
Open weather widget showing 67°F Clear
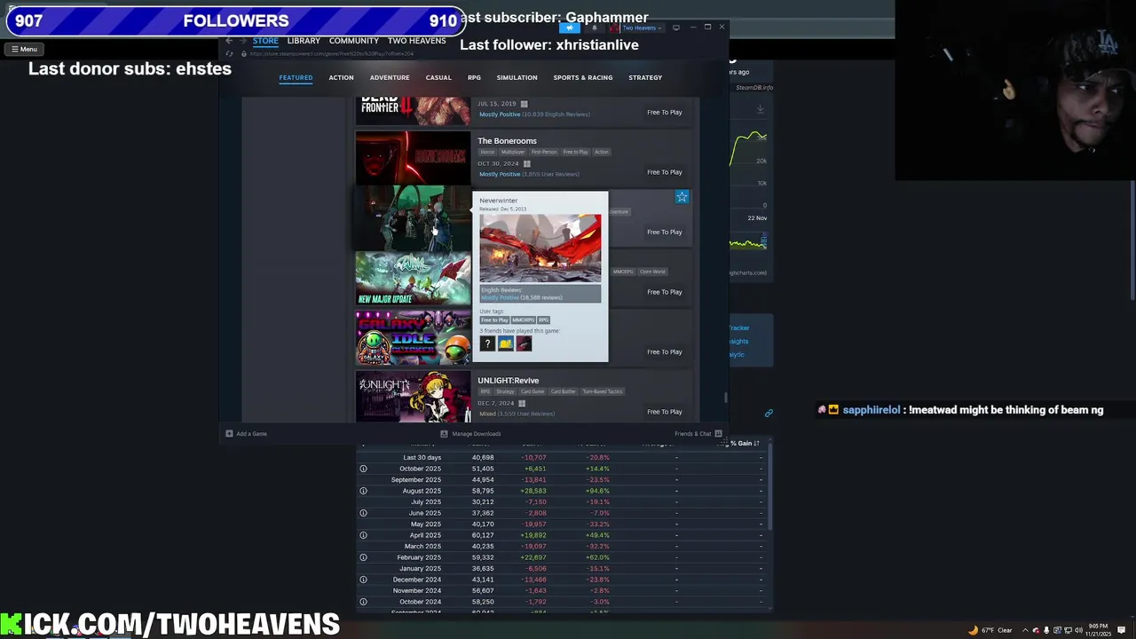tap(991, 630)
